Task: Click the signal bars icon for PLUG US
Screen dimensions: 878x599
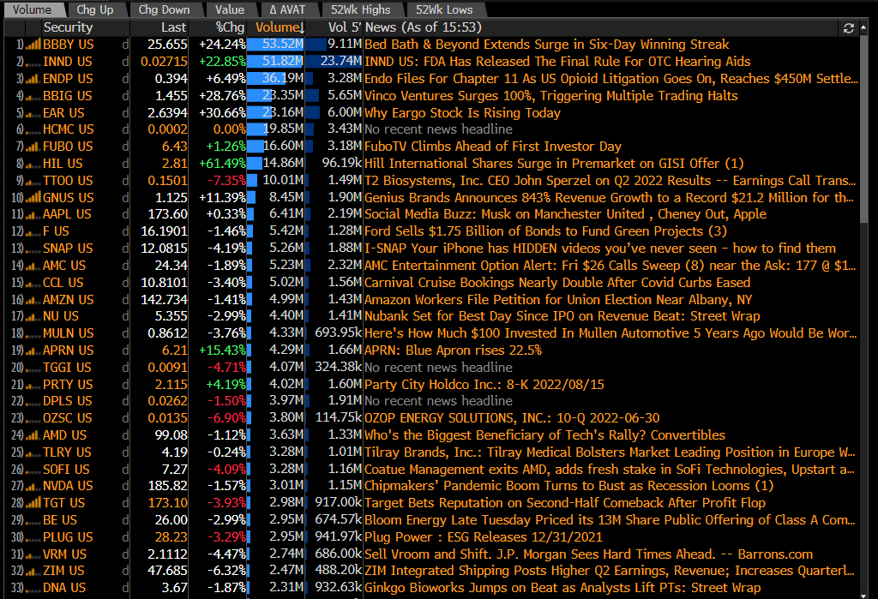Action: click(x=33, y=537)
